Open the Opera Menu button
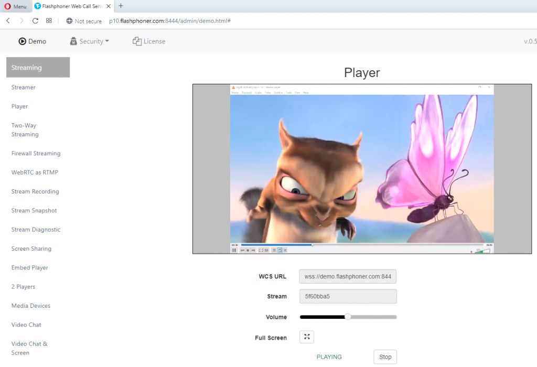Screen dimensions: 537x367 (x=15, y=6)
